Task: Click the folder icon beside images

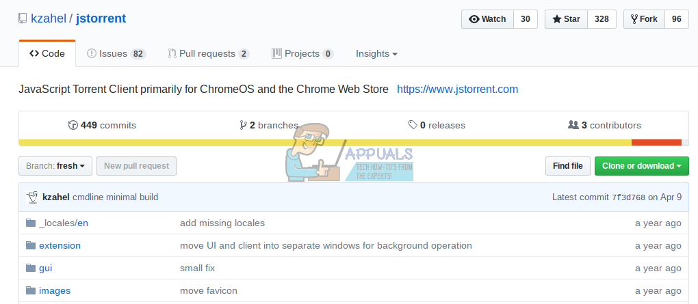Action: (30, 290)
